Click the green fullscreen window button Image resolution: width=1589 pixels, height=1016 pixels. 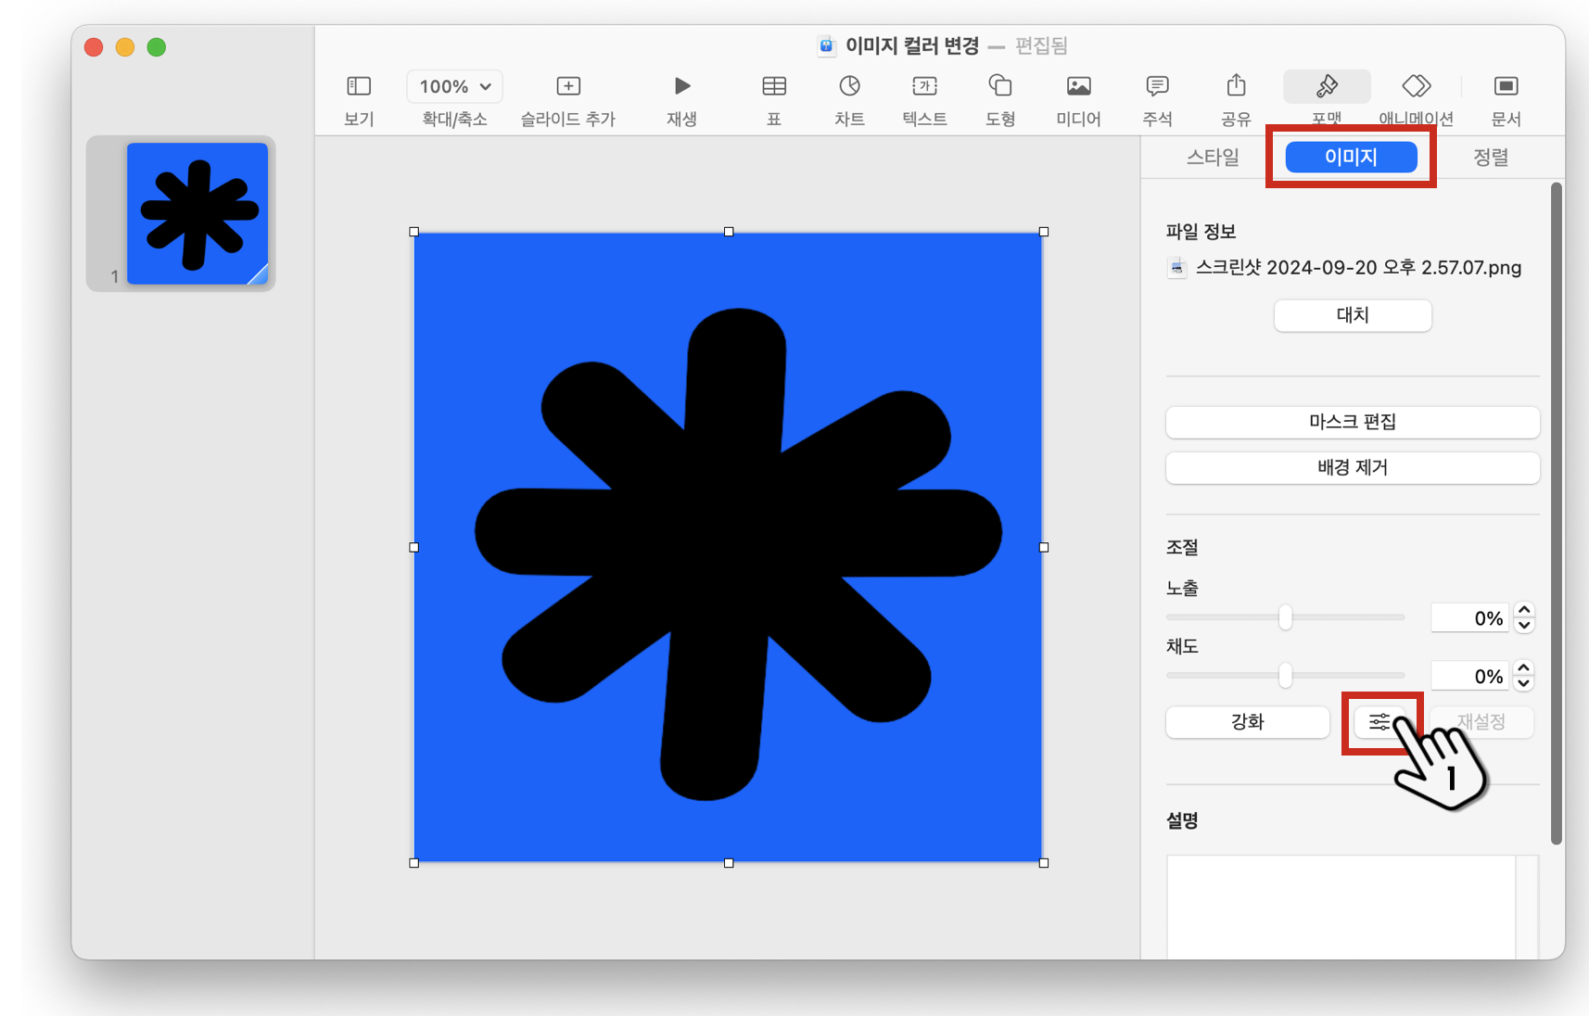pyautogui.click(x=157, y=47)
